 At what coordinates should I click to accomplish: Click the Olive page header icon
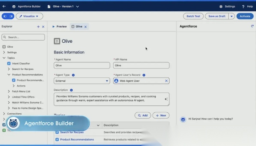pos(57,41)
